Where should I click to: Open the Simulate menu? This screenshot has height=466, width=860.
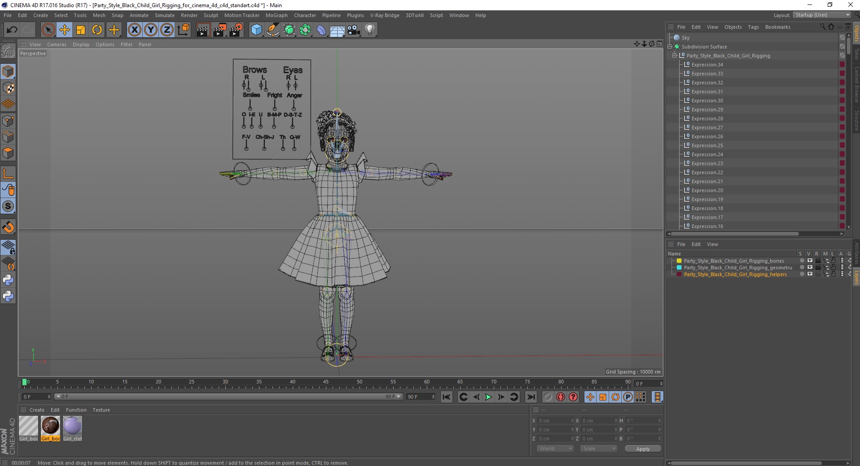(x=165, y=15)
